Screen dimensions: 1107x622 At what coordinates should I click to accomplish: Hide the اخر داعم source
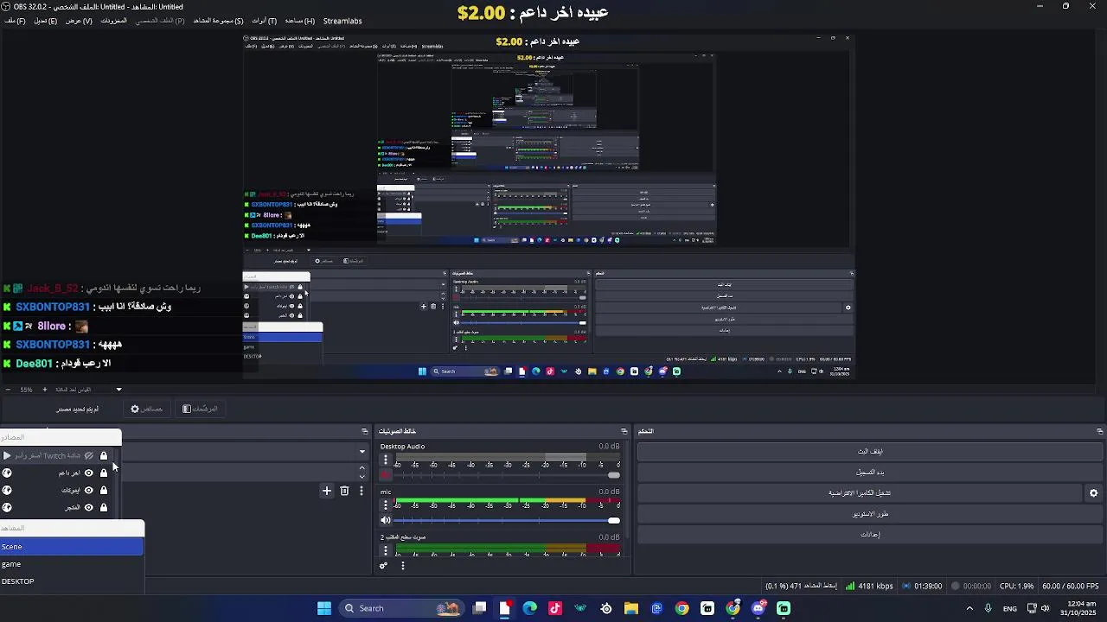[x=88, y=473]
